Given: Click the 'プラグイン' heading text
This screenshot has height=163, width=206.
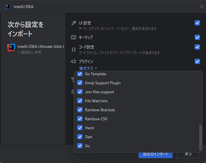Looking at the screenshot, I should (x=86, y=62).
